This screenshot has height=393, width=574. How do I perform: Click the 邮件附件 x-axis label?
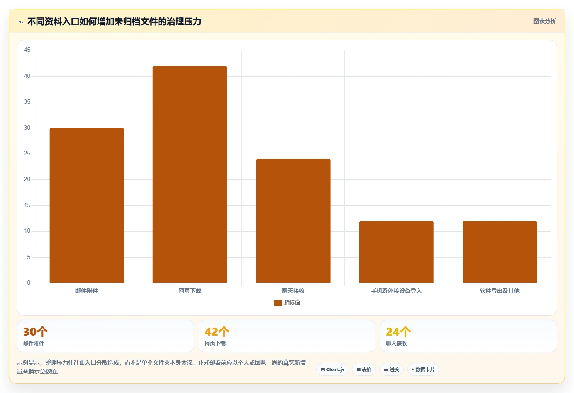87,291
